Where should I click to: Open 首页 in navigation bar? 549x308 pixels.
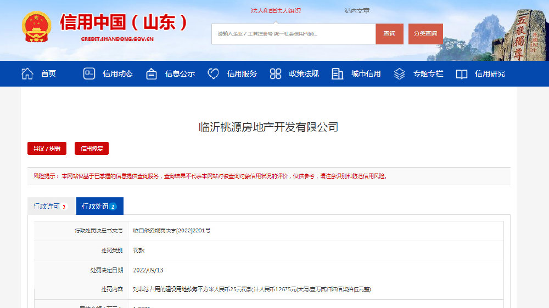48,74
